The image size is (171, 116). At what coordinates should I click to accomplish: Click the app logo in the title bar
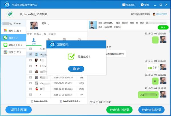click(x=7, y=5)
